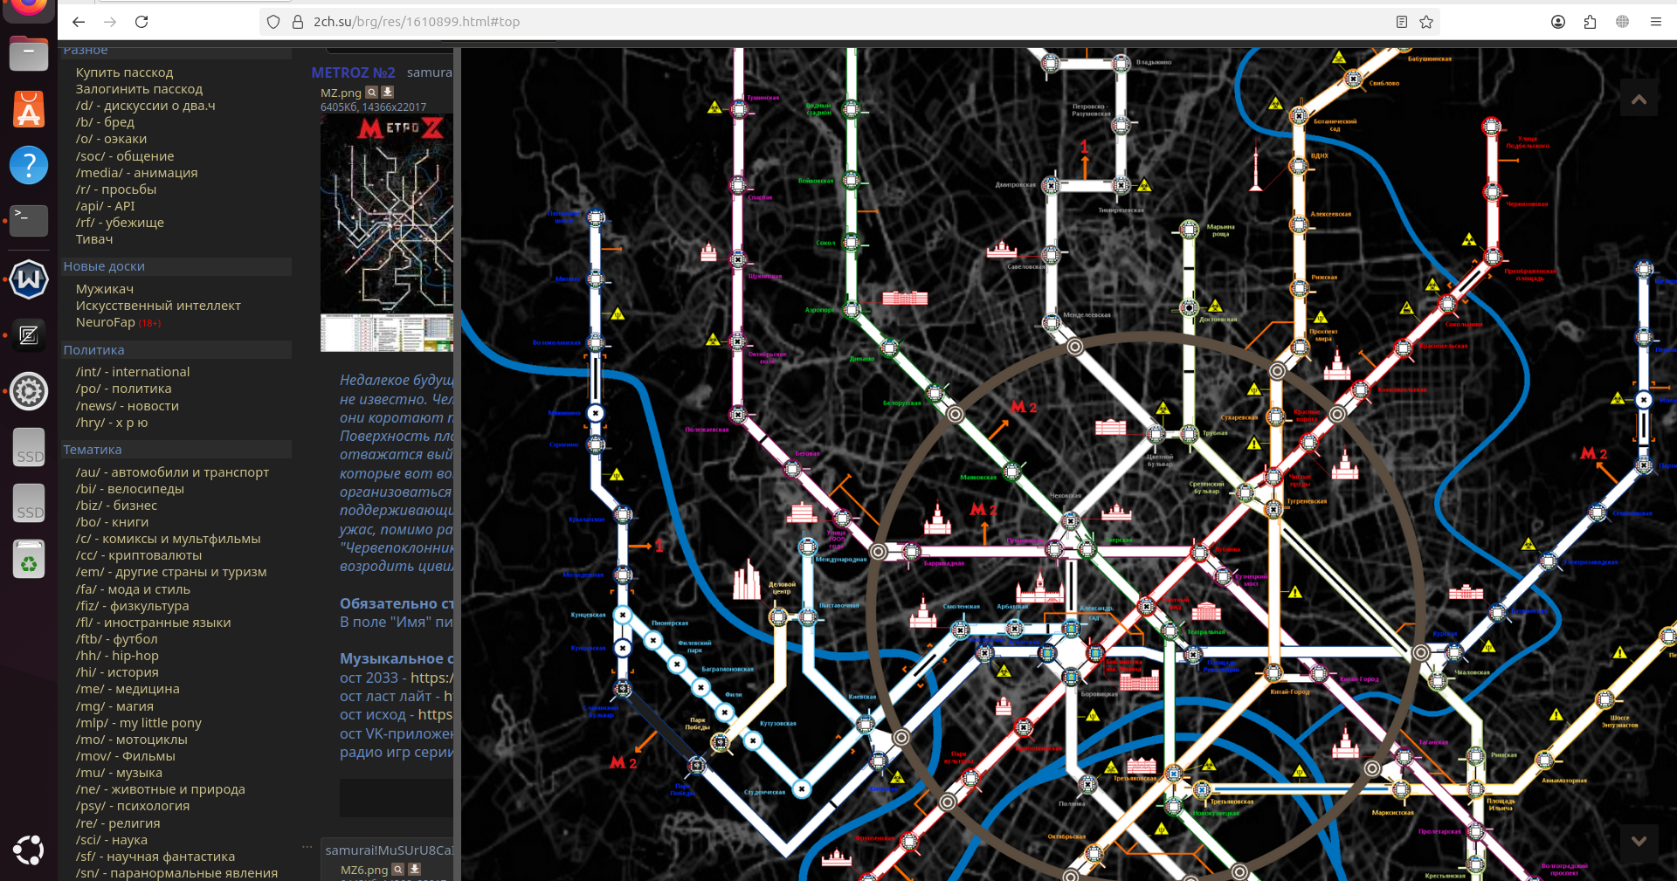
Task: Open the 'Тивач' link
Action: [94, 239]
